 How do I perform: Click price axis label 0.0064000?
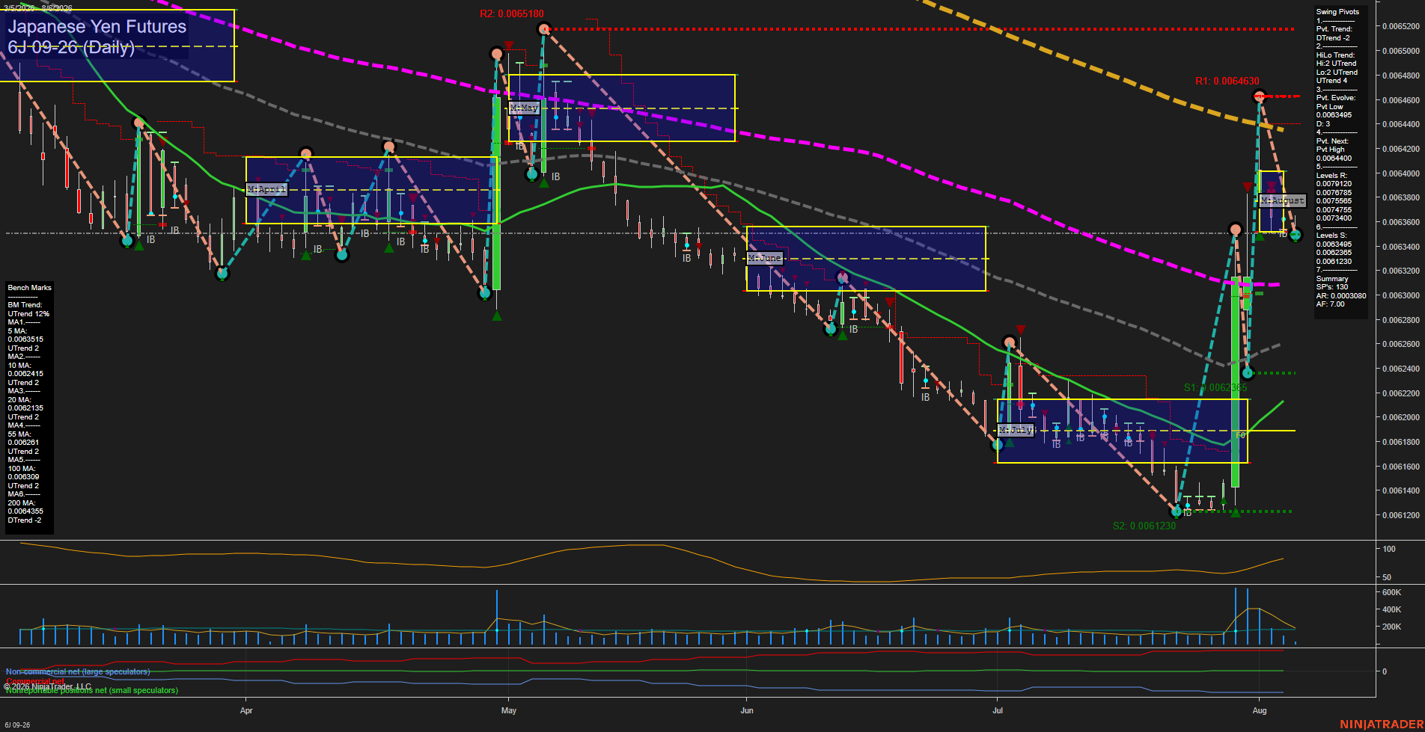tap(1401, 173)
